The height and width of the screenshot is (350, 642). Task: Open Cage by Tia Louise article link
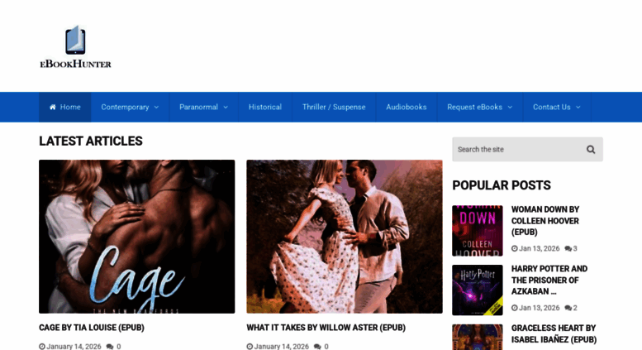(92, 328)
